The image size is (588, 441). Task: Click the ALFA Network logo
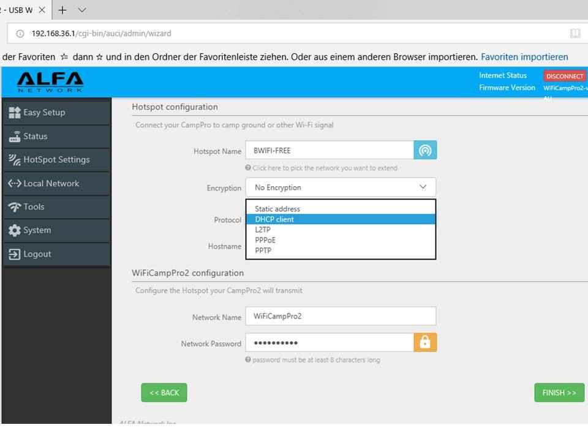(50, 82)
